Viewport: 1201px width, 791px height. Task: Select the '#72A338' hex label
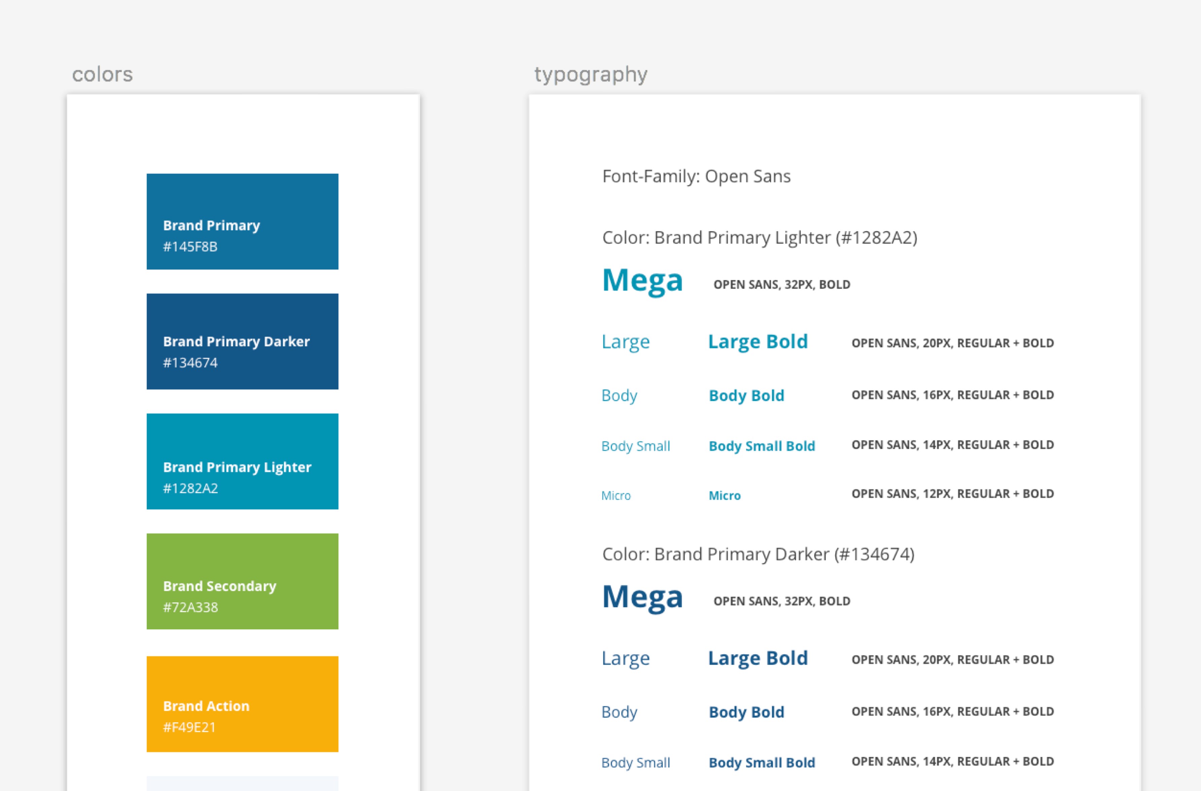[190, 607]
